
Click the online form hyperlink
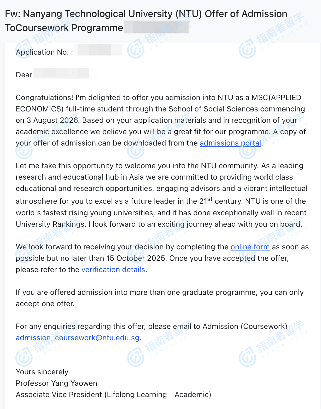[250, 247]
